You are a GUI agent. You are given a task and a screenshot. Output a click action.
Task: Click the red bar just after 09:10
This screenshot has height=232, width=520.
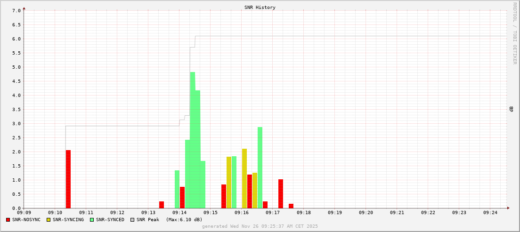68,179
